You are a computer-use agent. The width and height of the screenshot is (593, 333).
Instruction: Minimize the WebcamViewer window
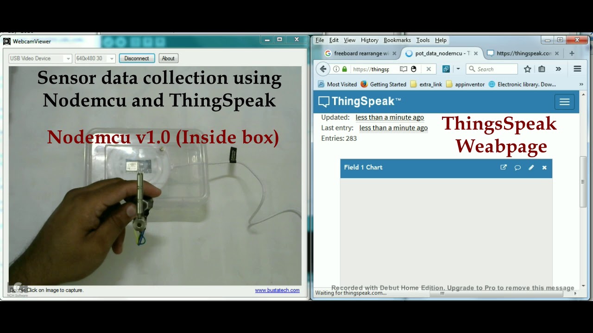coord(267,40)
